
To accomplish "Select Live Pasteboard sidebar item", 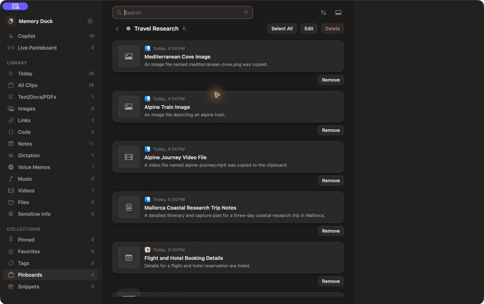I will (50, 48).
